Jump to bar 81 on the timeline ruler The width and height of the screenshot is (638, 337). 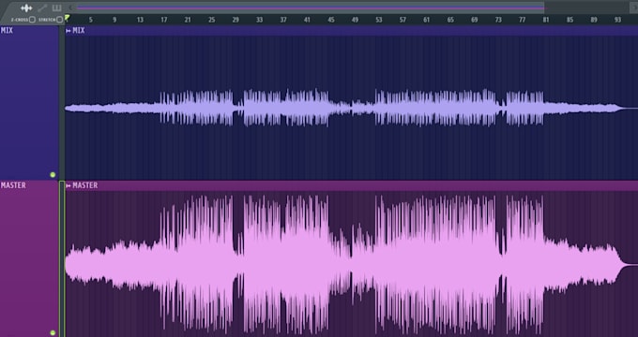[546, 20]
